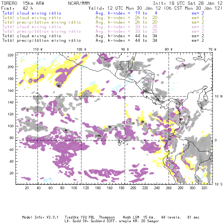This screenshot has height=224, width=224.
Task: Click the "Valid: 12 UTC Mon 30 Jan 12" text
Action: [125, 8]
